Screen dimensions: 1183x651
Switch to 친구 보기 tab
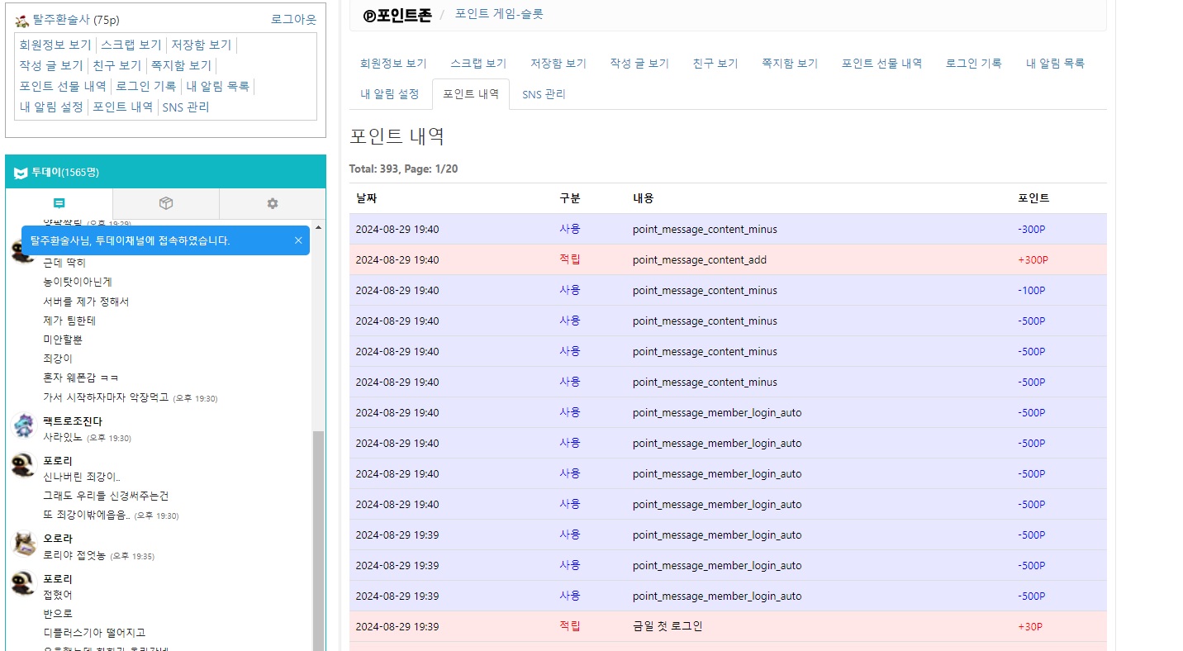pyautogui.click(x=715, y=64)
